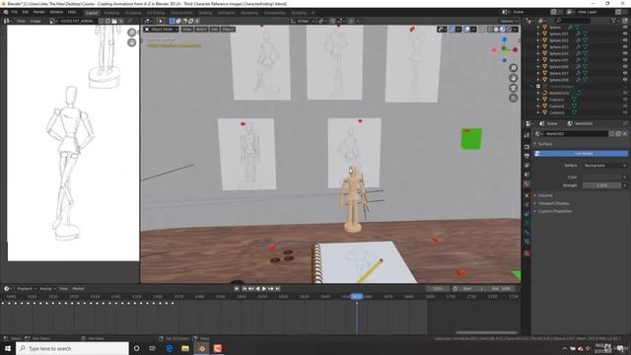The image size is (631, 355).
Task: Collapse the Surface panel
Action: tap(545, 144)
